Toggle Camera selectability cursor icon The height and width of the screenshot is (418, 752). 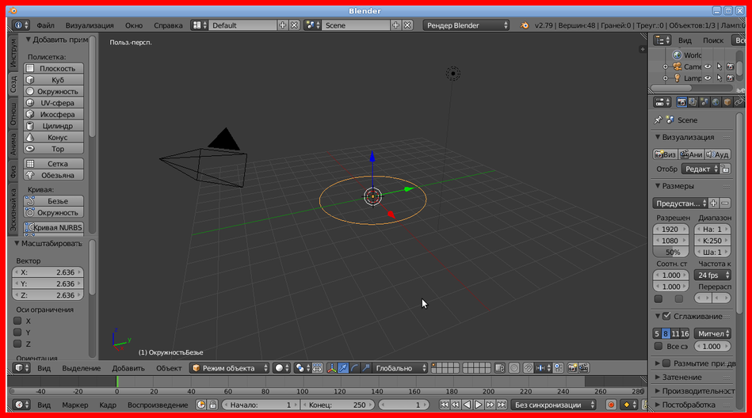719,66
